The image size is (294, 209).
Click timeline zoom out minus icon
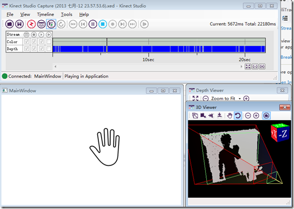point(255,66)
